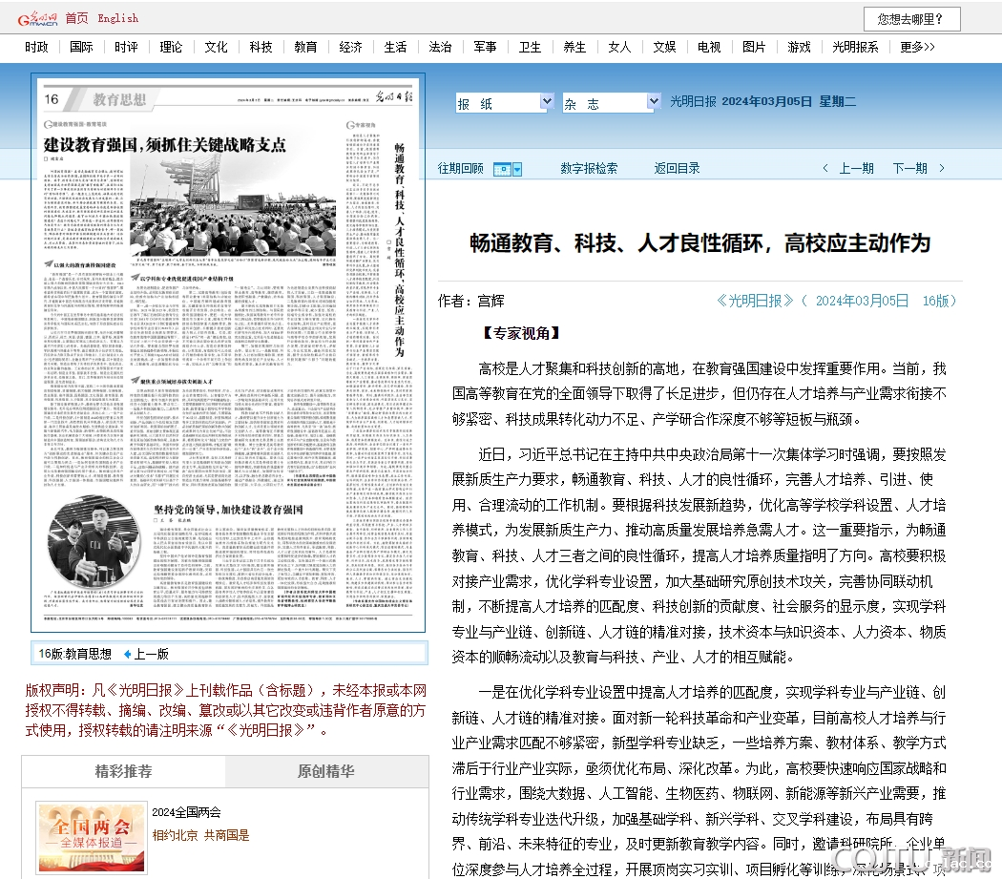Open the 更多>> navigation expander
1002x879 pixels.
917,47
